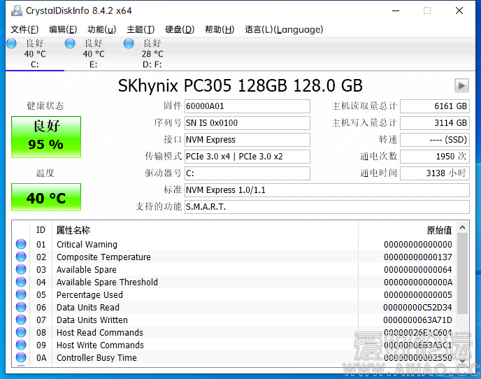The height and width of the screenshot is (379, 481).
Task: Click the scroll down arrow in attribute list
Action: pyautogui.click(x=463, y=361)
